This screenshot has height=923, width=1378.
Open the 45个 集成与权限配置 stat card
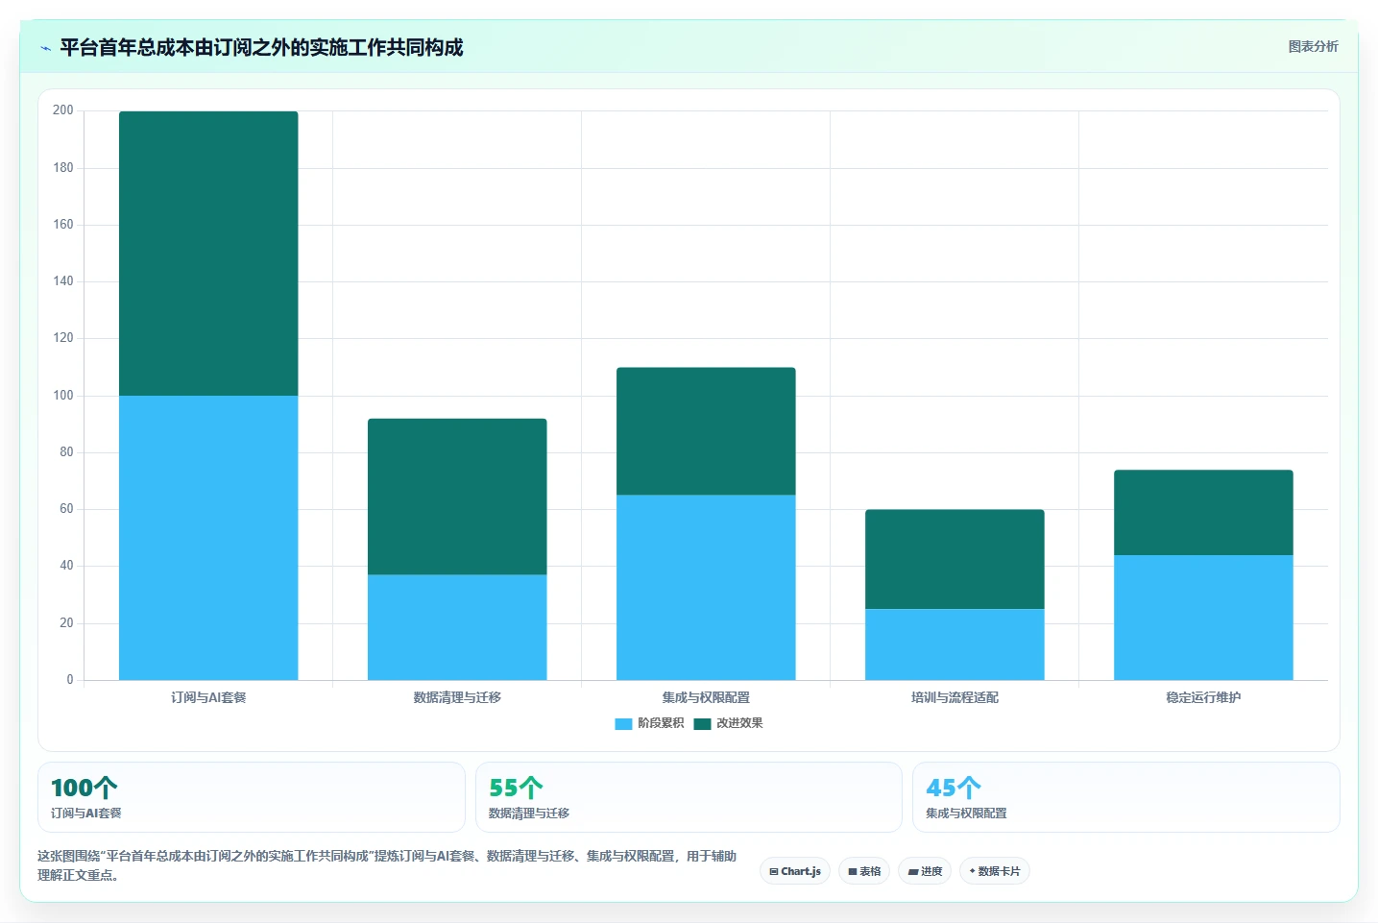click(x=1125, y=797)
